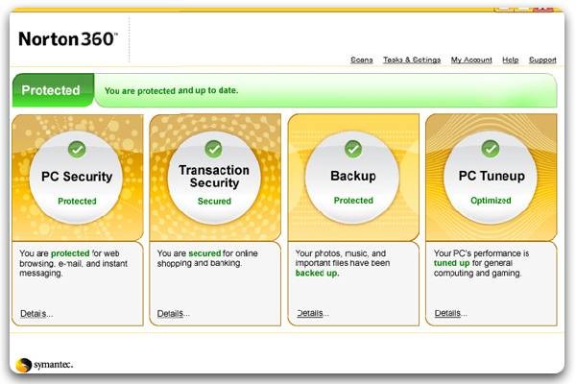Click the green 'secured' word in description
This screenshot has width=576, height=384.
[204, 253]
